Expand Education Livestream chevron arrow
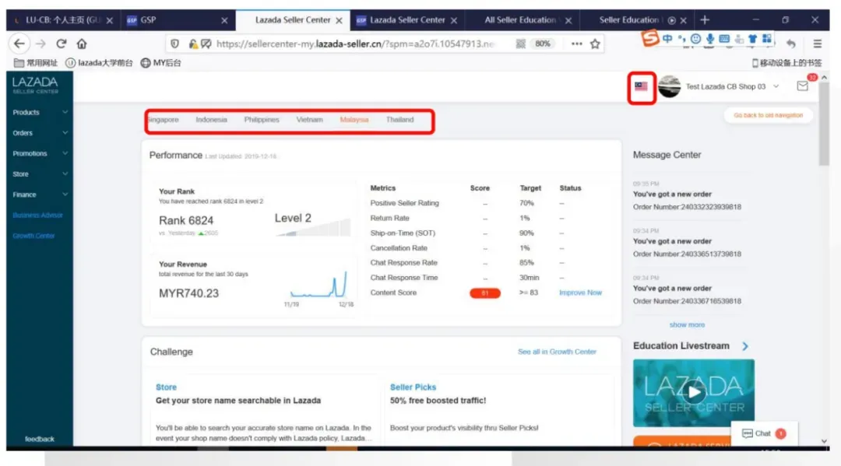Viewport: 841px width, 466px height. pyautogui.click(x=745, y=346)
